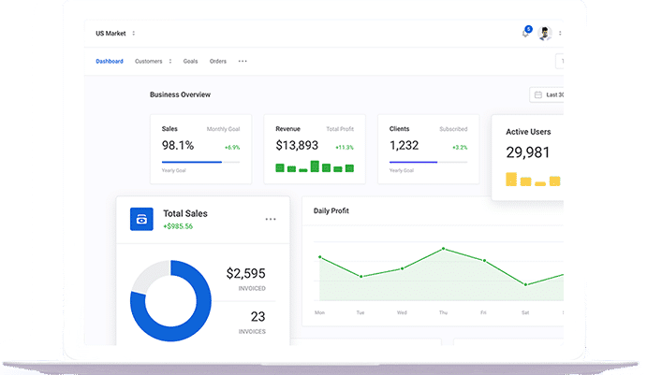Click the notification bell icon
The image size is (647, 375).
click(x=524, y=34)
